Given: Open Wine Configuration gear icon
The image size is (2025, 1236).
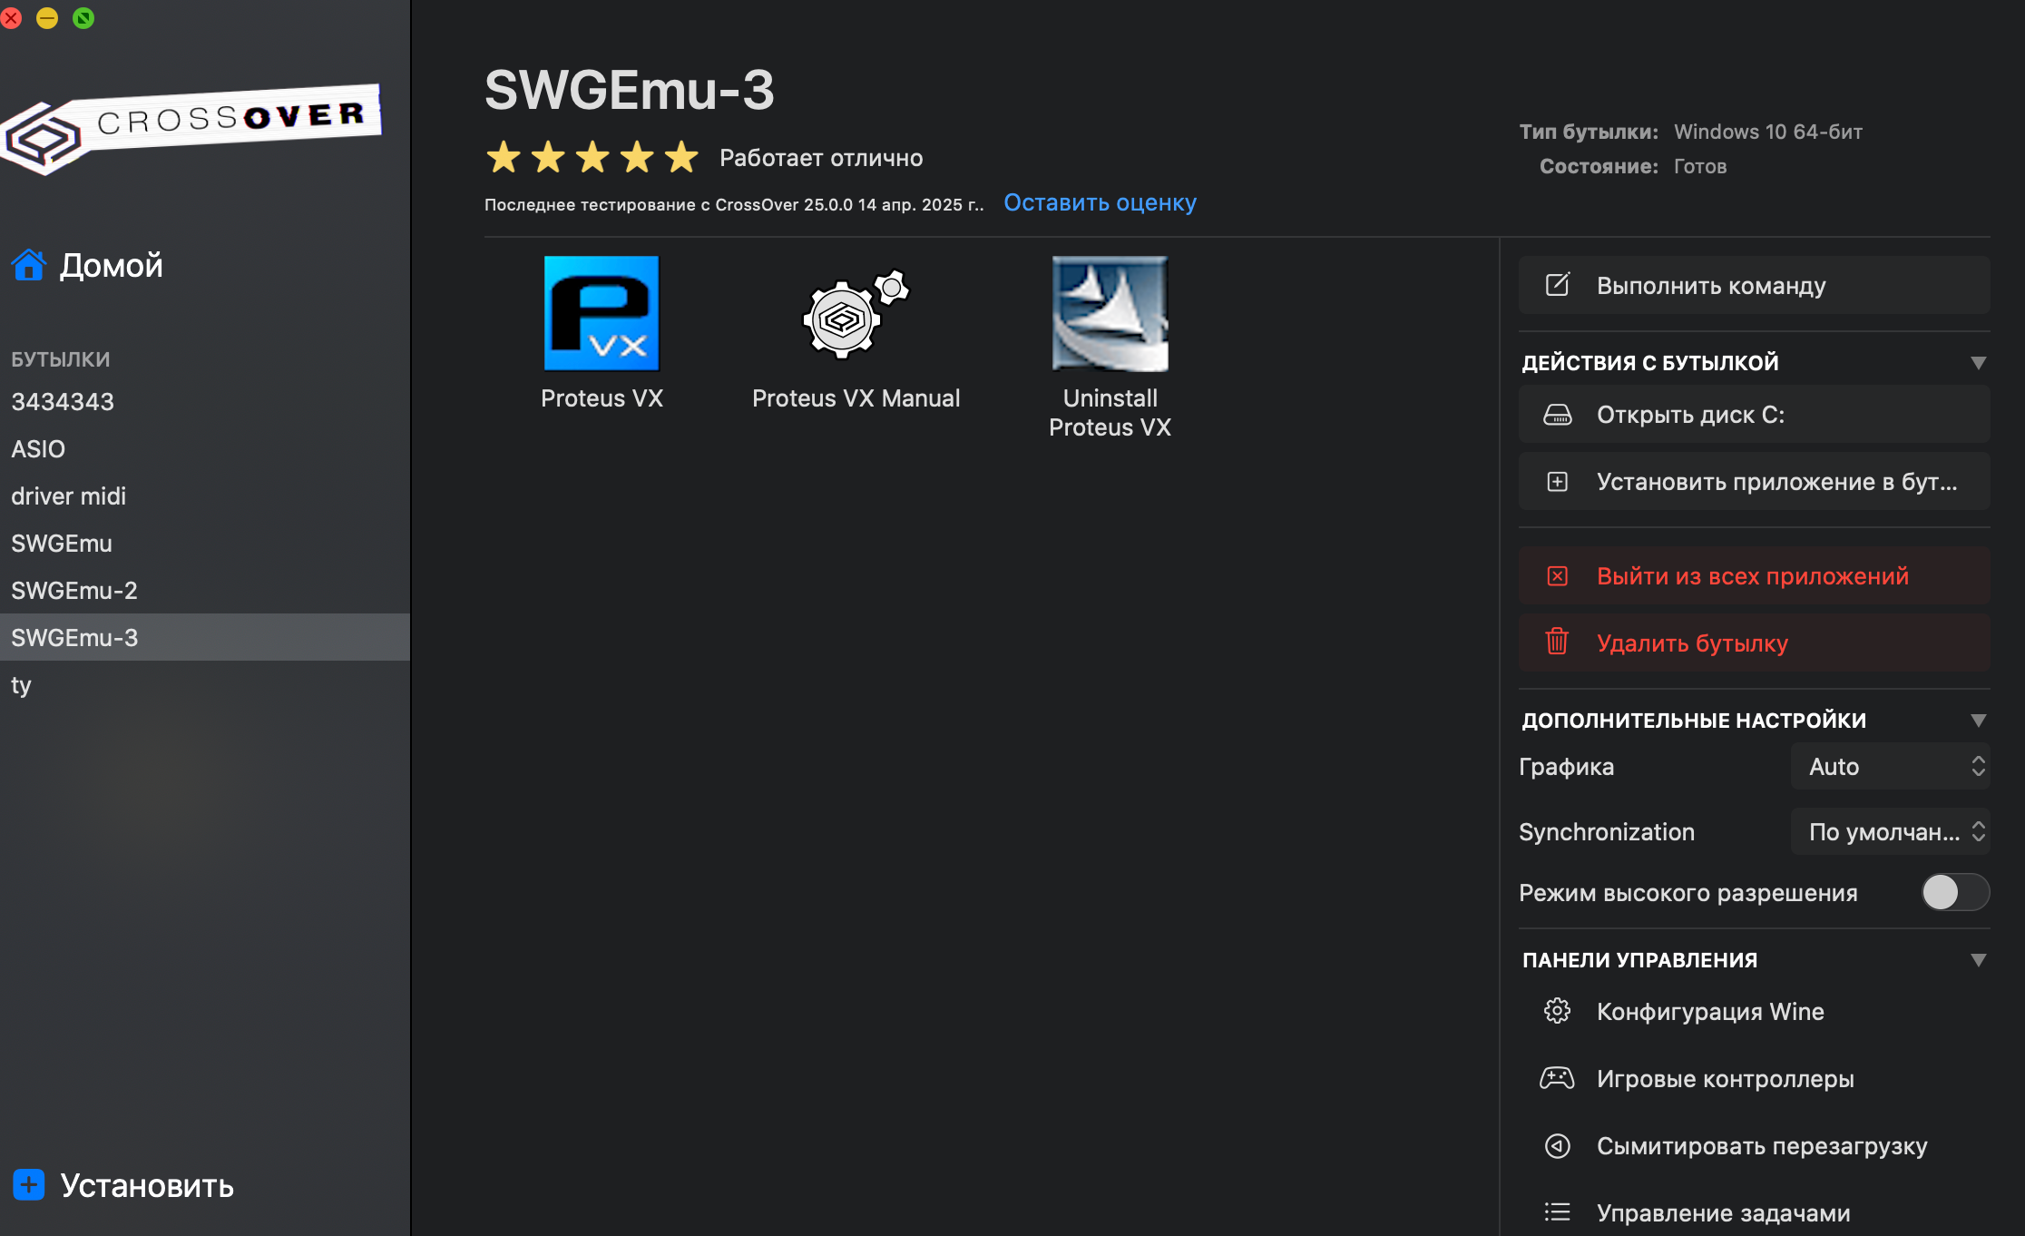Looking at the screenshot, I should 1557,1011.
